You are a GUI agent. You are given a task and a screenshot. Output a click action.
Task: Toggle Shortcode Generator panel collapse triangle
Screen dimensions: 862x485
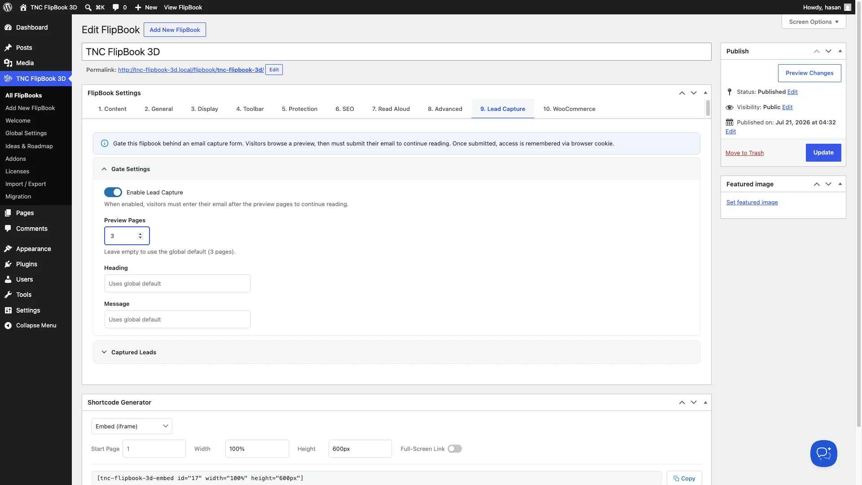click(705, 402)
